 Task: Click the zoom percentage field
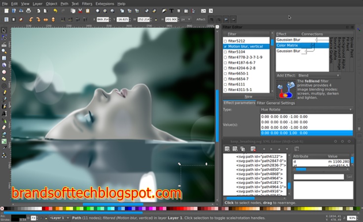pos(352,218)
